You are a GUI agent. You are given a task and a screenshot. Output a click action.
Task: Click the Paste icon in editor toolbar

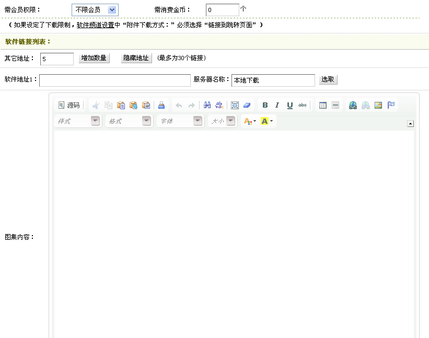click(121, 105)
